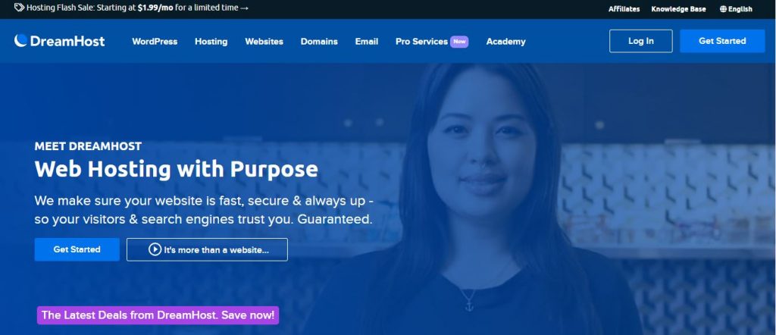The image size is (776, 335).
Task: Click the flash sale tag icon
Action: [19, 8]
